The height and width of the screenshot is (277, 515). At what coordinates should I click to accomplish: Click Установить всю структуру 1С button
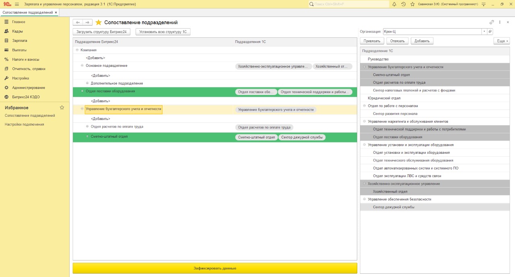pos(163,31)
